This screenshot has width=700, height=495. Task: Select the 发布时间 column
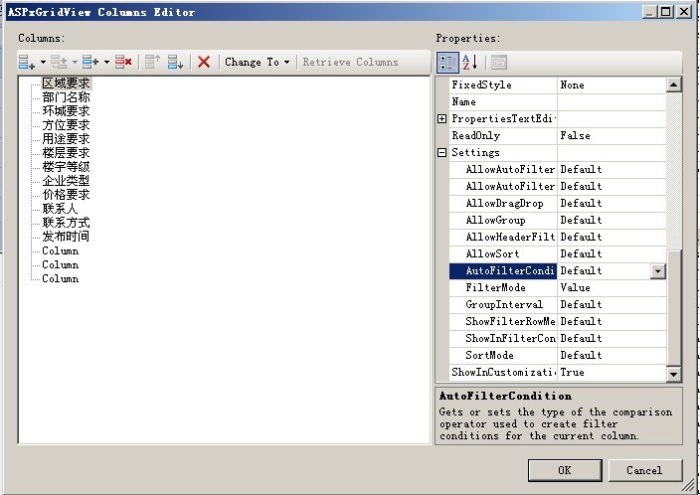point(66,237)
